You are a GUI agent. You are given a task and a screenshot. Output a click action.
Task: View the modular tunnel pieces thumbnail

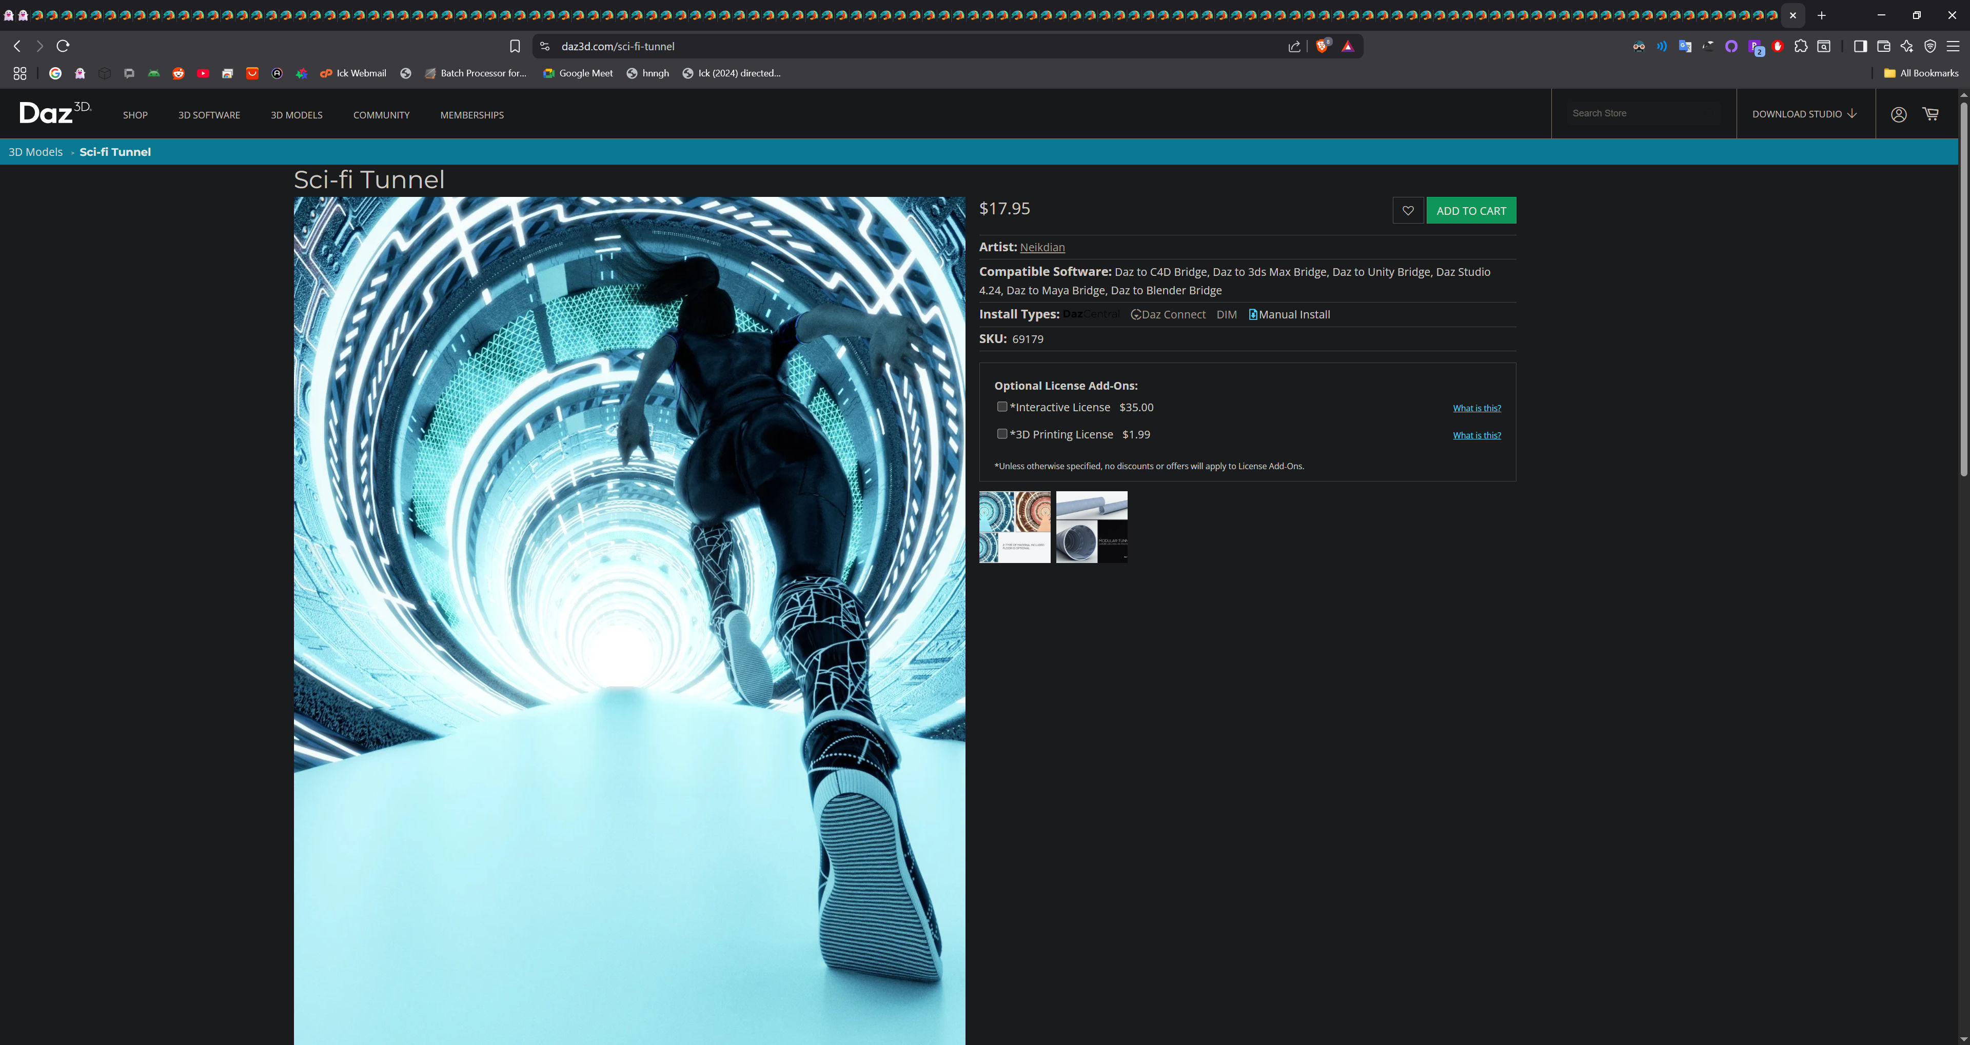coord(1091,527)
